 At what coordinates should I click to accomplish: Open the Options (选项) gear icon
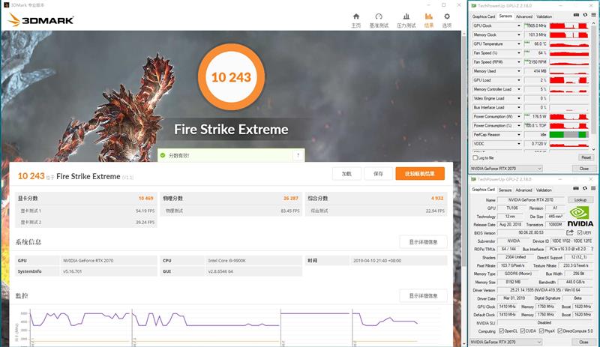click(447, 17)
